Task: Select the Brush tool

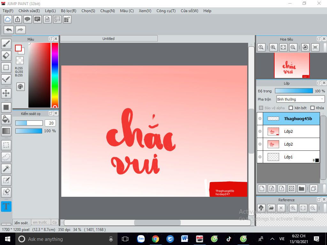Action: (x=6, y=43)
